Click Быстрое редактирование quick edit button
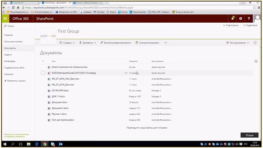 (x=115, y=43)
